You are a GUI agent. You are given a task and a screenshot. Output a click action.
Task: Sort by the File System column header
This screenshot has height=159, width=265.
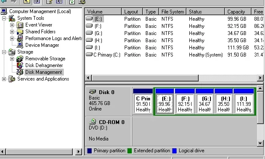172,12
